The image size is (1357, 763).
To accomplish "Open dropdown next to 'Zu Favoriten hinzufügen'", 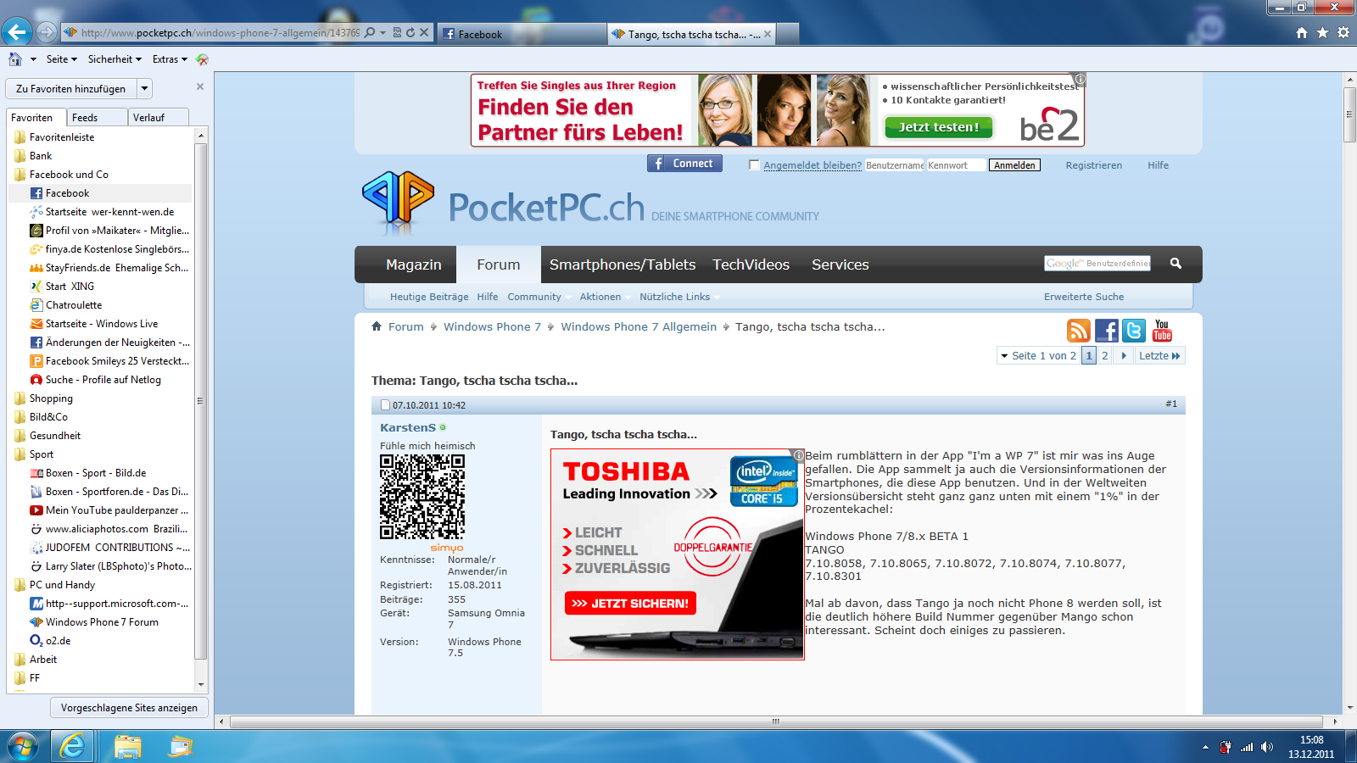I will [x=145, y=88].
